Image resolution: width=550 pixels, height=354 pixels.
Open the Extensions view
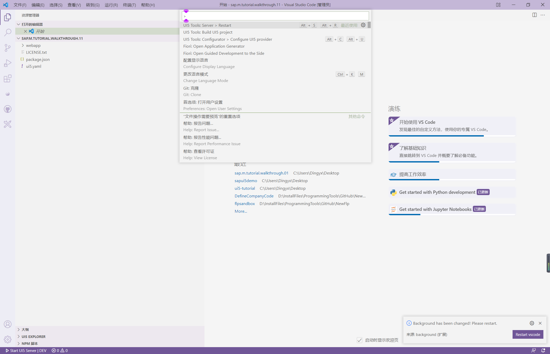pos(7,78)
